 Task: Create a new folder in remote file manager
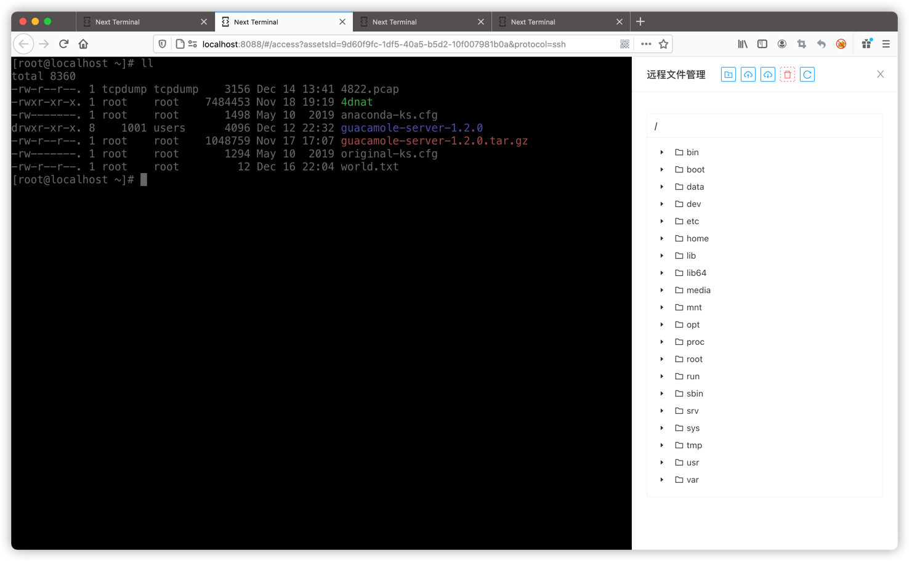[728, 74]
